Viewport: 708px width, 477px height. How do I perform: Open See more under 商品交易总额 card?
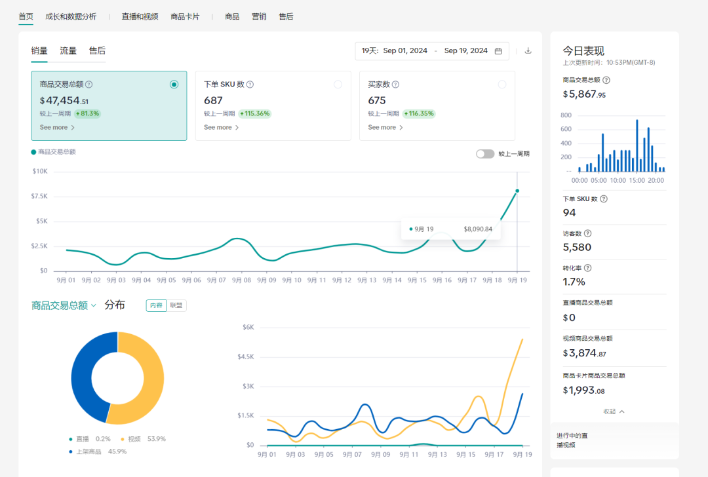pyautogui.click(x=57, y=127)
